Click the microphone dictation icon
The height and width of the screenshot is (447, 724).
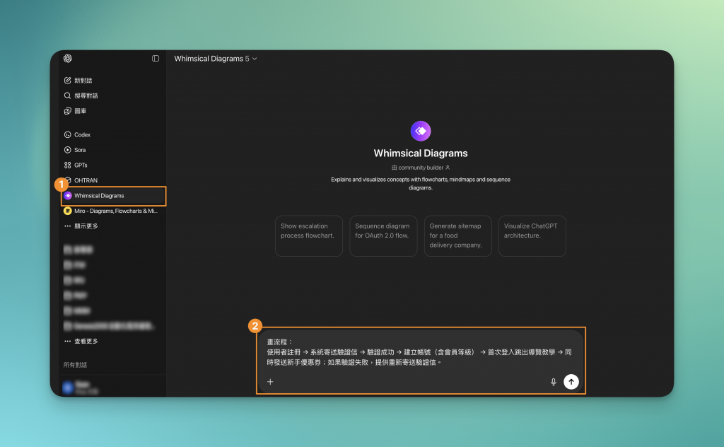[553, 382]
